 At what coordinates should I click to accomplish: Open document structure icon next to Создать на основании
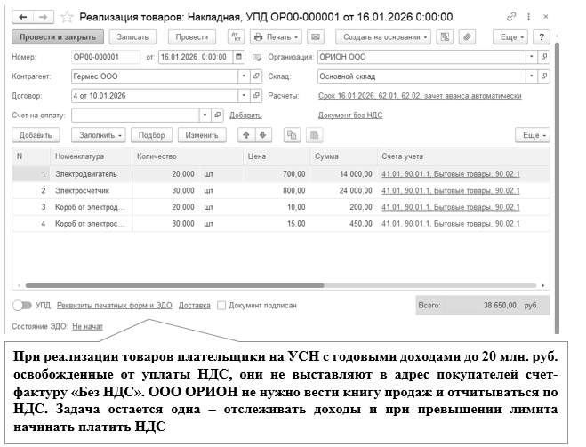point(445,37)
